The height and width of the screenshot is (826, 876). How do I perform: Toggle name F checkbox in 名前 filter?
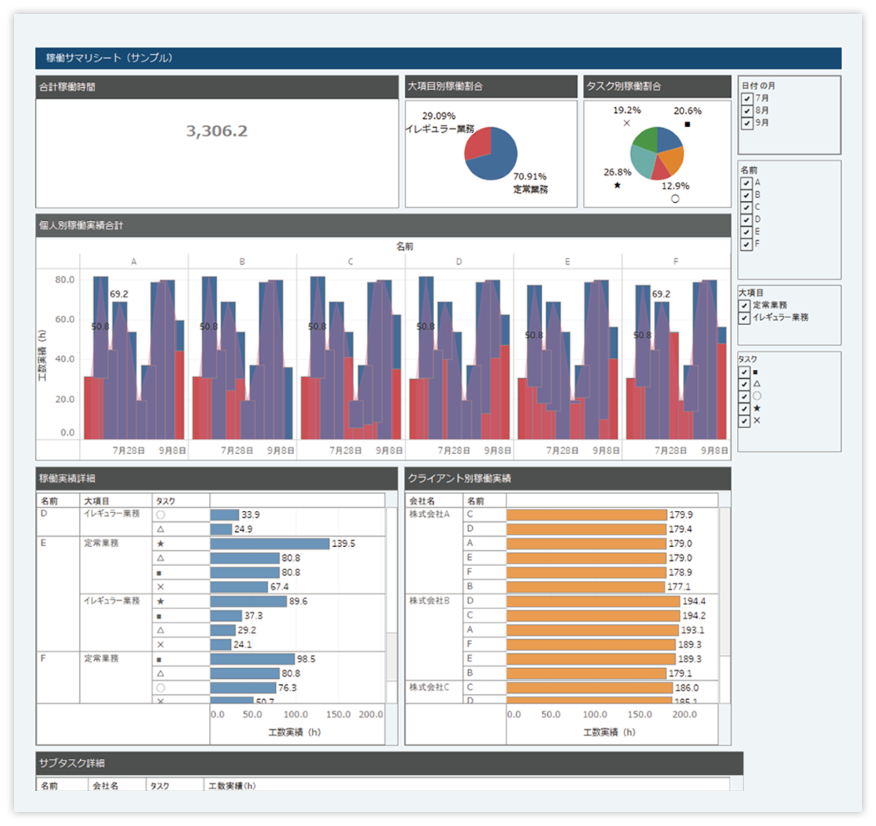tap(746, 244)
